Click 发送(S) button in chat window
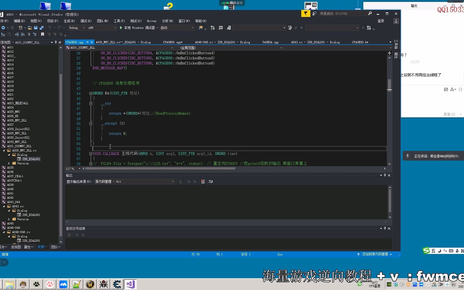The width and height of the screenshot is (464, 290). (449, 114)
